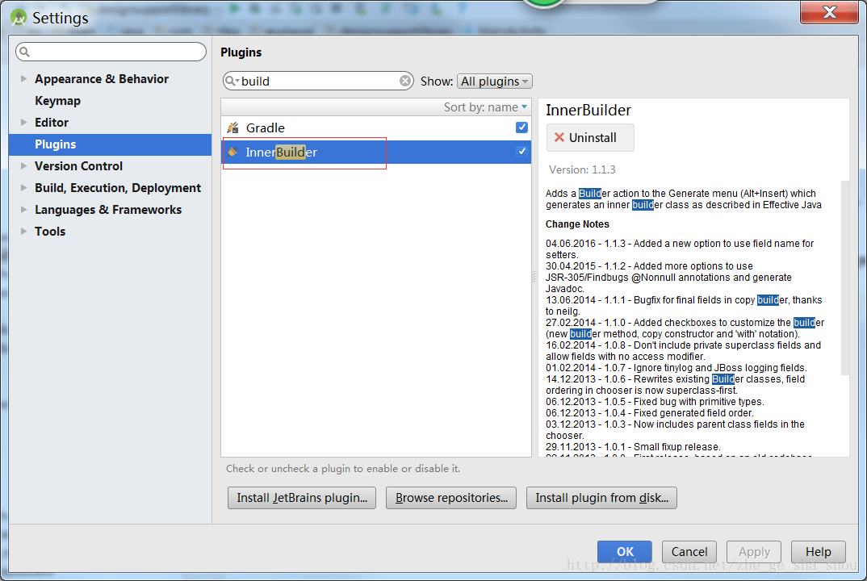Click Install plugin from disk button
This screenshot has height=581, width=867.
(601, 498)
